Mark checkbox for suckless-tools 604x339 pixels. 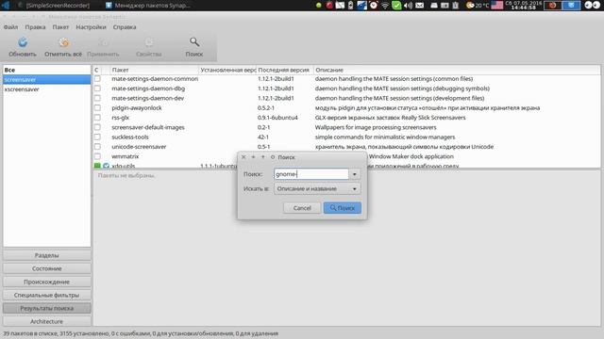pyautogui.click(x=97, y=137)
